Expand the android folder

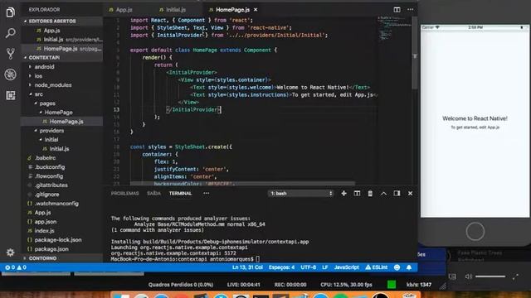[x=44, y=67]
